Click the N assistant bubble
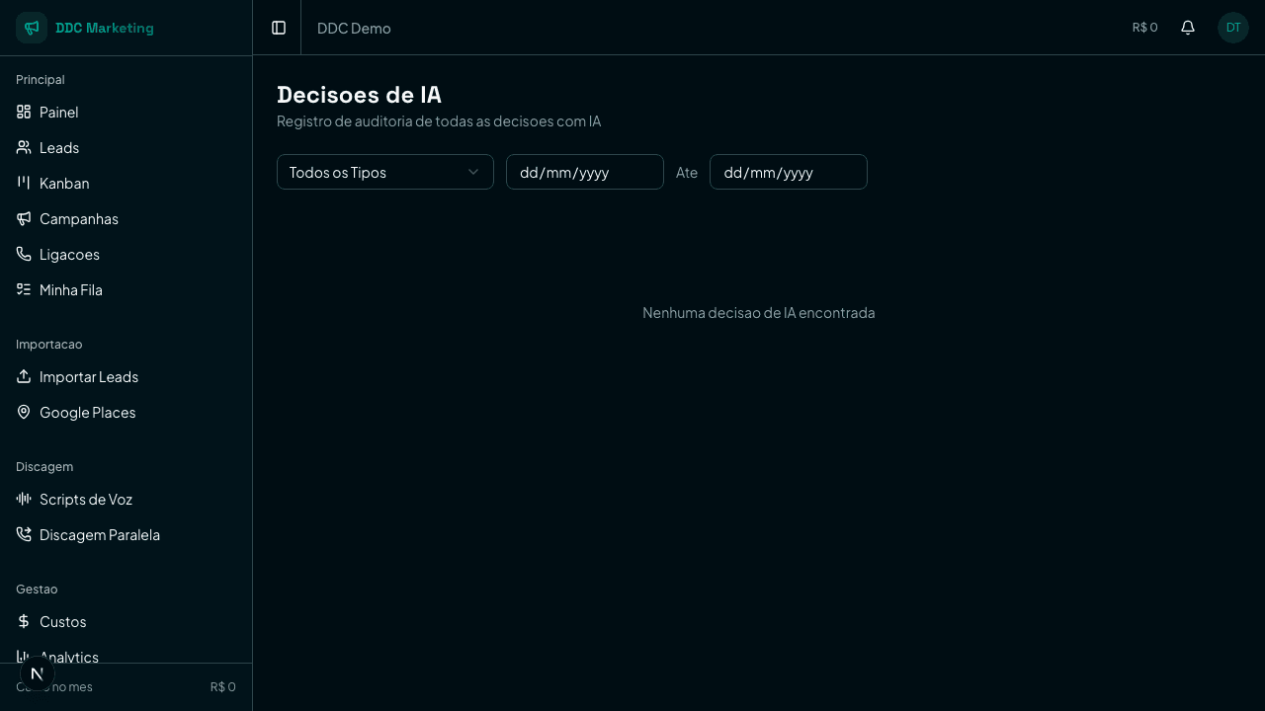The image size is (1265, 711). coord(37,673)
